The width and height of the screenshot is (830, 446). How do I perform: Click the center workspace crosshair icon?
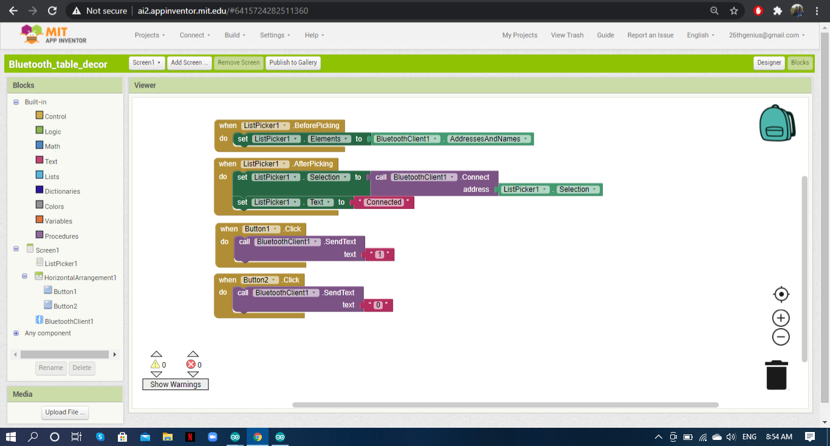coord(781,295)
